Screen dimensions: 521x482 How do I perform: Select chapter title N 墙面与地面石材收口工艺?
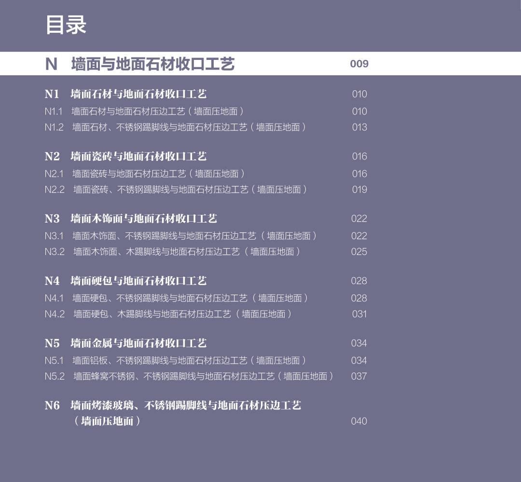(140, 64)
